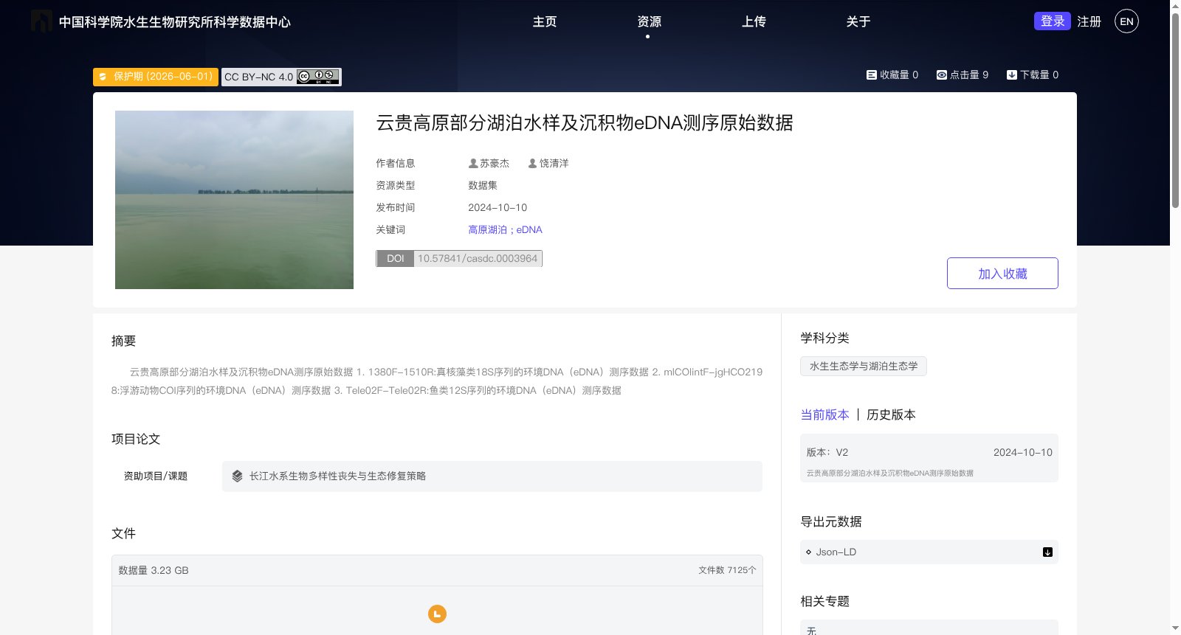
Task: Click the dataset title text
Action: [585, 123]
